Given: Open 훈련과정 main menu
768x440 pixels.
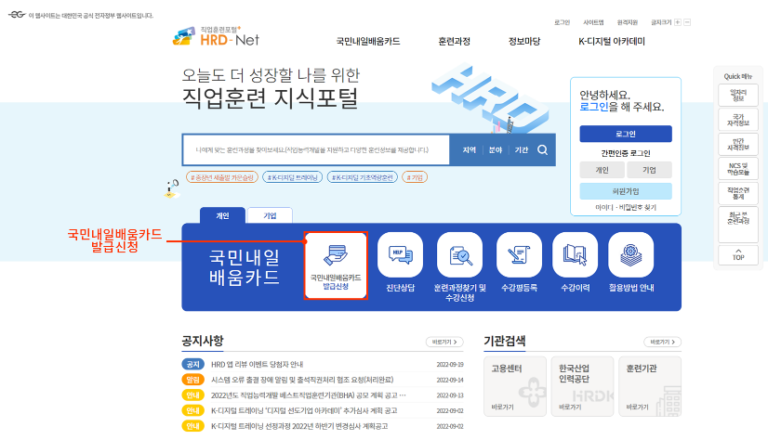Looking at the screenshot, I should coord(454,42).
